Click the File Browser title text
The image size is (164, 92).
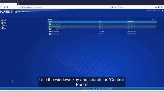pos(24,12)
